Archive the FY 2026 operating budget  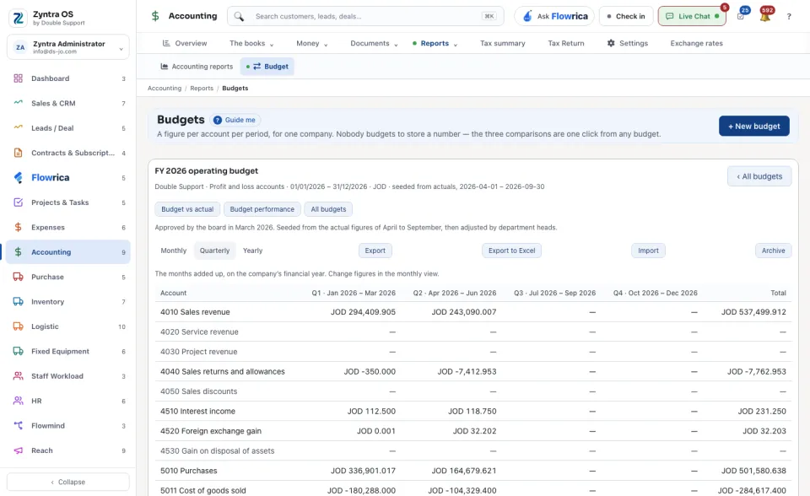pos(773,251)
